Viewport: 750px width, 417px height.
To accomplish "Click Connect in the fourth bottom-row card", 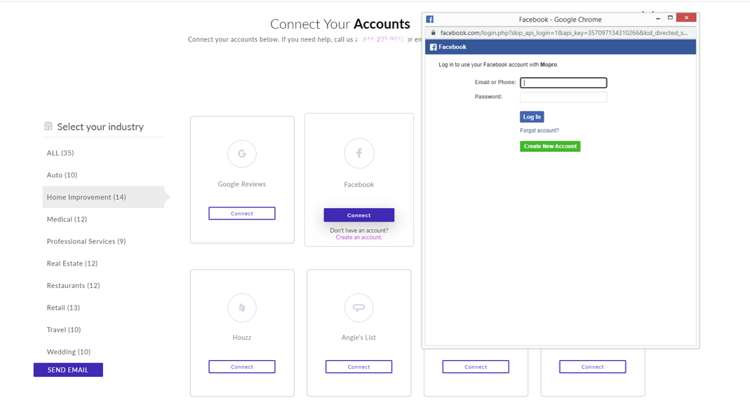I will (593, 367).
